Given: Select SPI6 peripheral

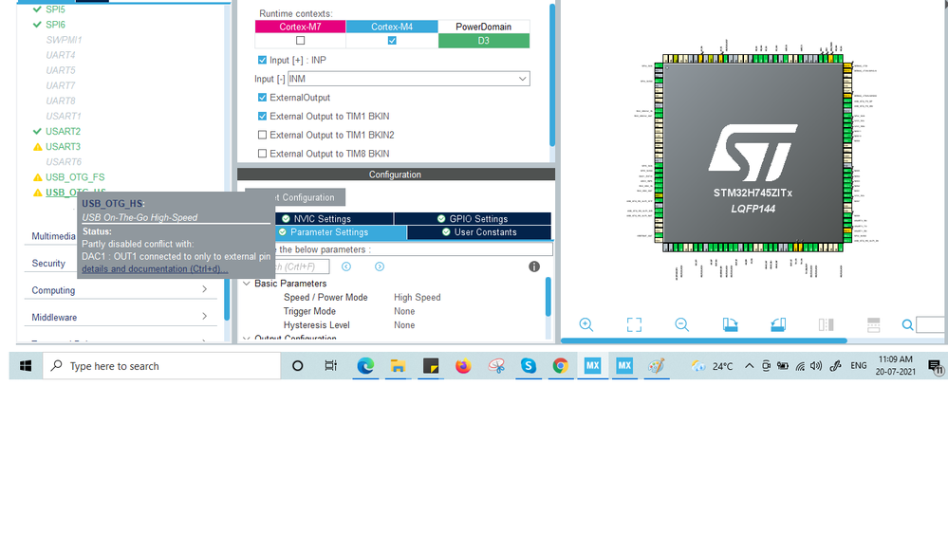Looking at the screenshot, I should point(55,24).
